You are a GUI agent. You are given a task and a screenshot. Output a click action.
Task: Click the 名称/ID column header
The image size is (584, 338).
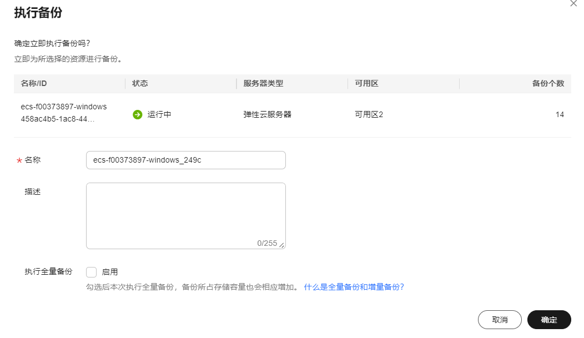pos(34,83)
